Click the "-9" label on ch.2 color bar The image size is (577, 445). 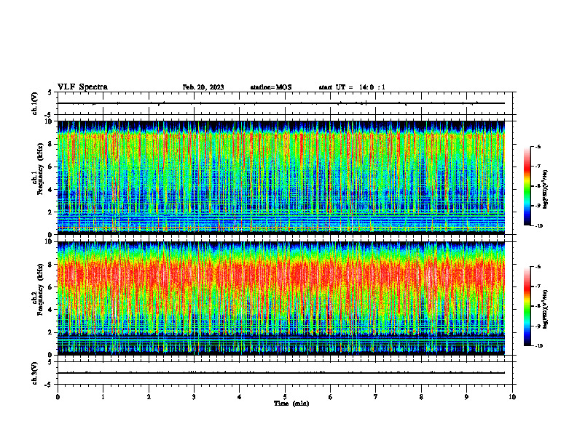(x=538, y=326)
